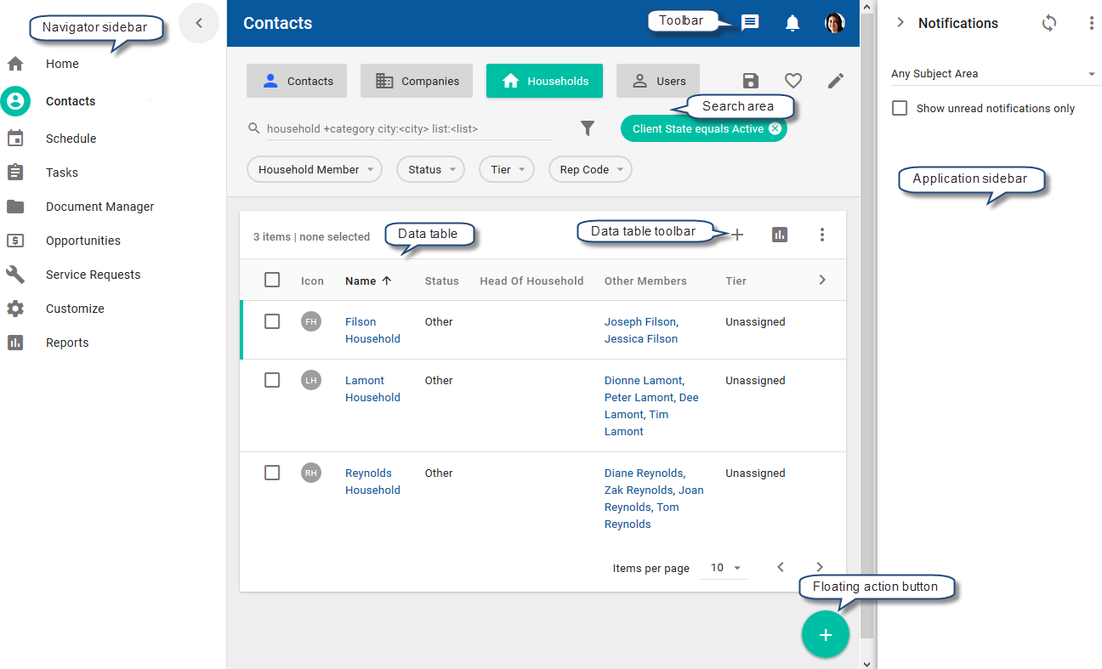The height and width of the screenshot is (669, 1102).
Task: Enable 'Show unread notifications only'
Action: click(899, 108)
